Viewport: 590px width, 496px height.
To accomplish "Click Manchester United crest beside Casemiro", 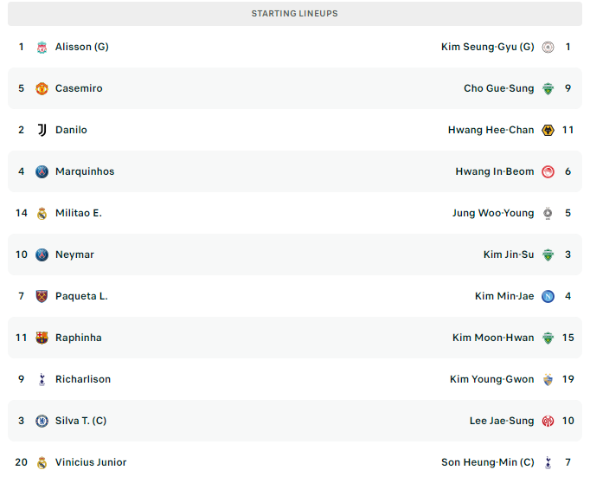I will click(42, 88).
